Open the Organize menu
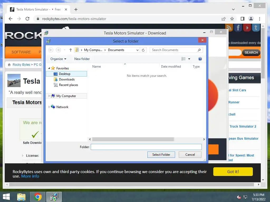This screenshot has width=270, height=202. (58, 59)
